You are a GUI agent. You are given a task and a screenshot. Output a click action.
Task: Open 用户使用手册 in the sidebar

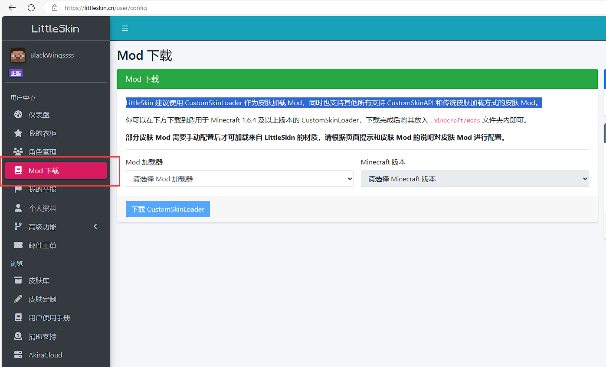tap(49, 318)
